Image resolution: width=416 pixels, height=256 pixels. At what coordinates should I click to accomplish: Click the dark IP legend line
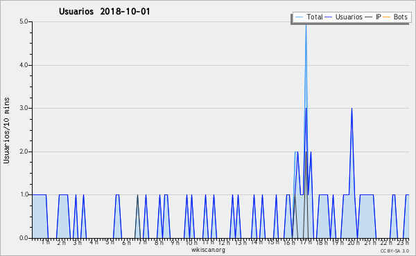tap(369, 17)
